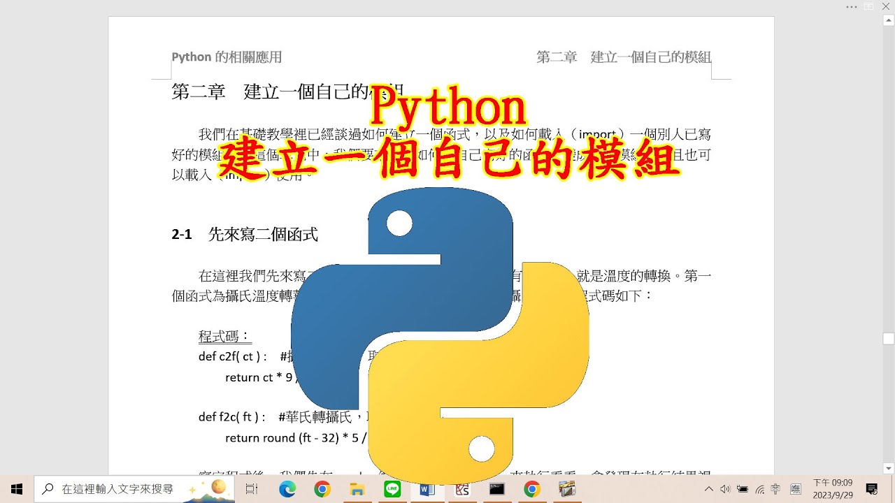Launch Microsoft Edge from the taskbar
The image size is (895, 503).
[x=287, y=489]
